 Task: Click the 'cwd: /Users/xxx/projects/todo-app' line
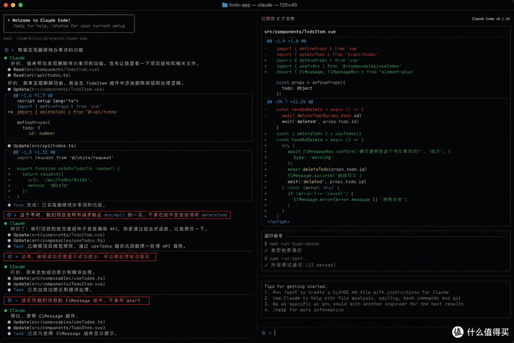(x=45, y=39)
